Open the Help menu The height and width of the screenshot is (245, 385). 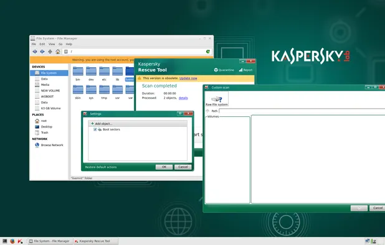click(x=69, y=44)
